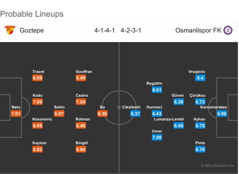Screen dimensions: 239x174
Task: Select Pinto's 6.76 rating badge
Action: (200, 149)
